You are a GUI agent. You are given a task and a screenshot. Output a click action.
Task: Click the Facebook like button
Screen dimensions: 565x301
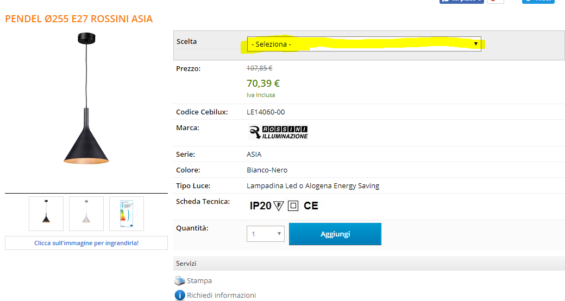click(461, 1)
